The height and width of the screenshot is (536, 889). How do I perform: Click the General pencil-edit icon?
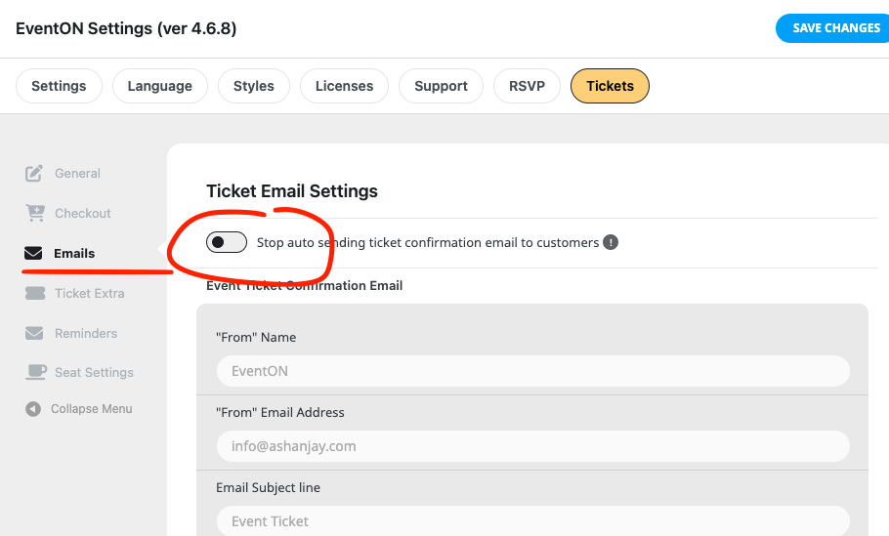(x=34, y=174)
